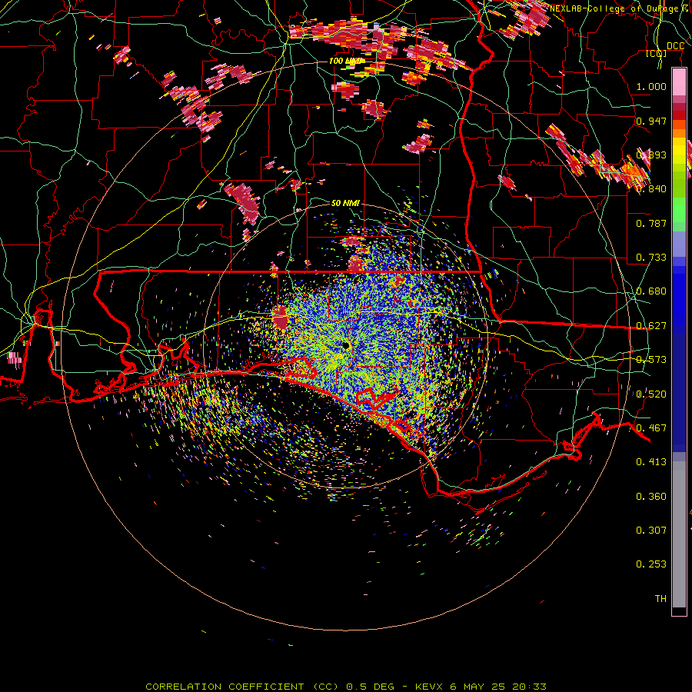Screen dimensions: 692x692
Task: Click the [CC] label above the color bar
Action: click(657, 54)
